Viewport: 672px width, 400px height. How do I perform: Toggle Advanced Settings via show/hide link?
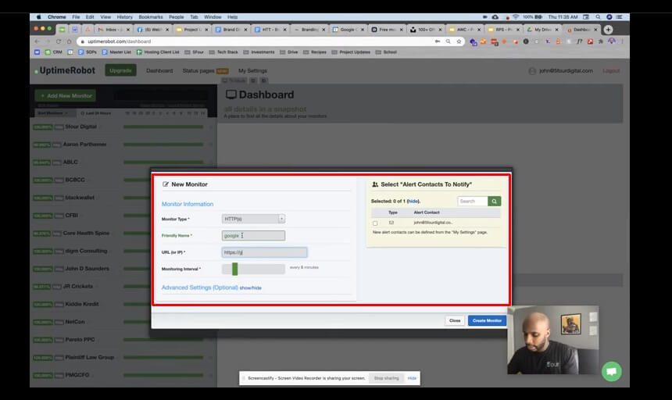pos(250,287)
